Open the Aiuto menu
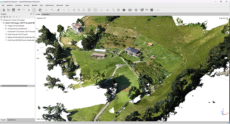Viewport: 230px width, 124px height. 67,5
